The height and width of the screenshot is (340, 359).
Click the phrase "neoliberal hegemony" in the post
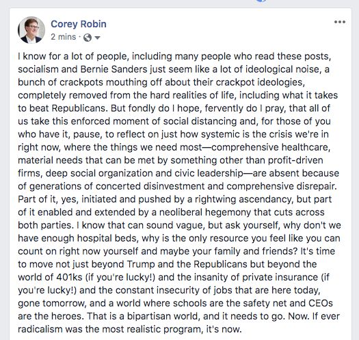tap(205, 212)
